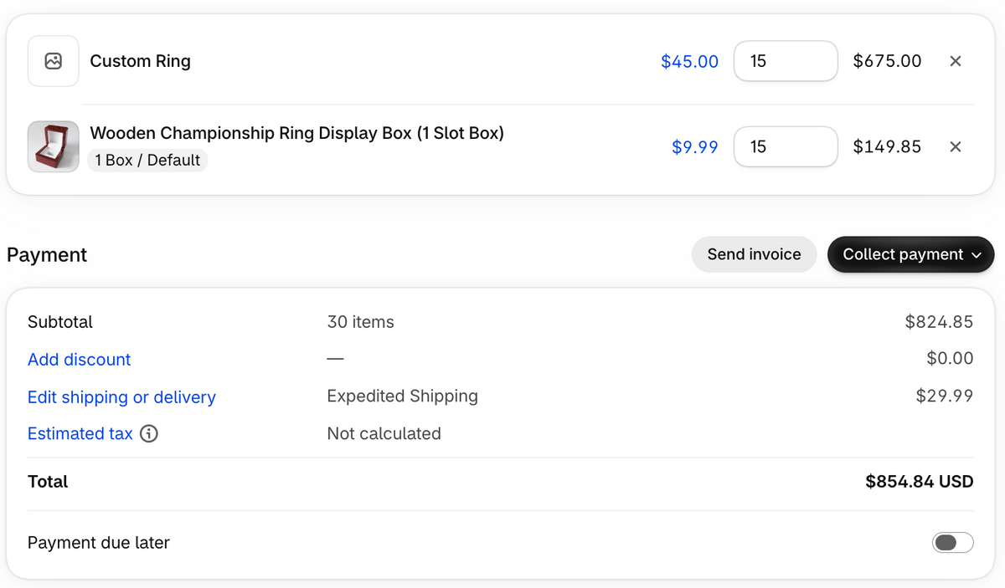Click the Estimated tax link
This screenshot has width=1005, height=588.
(80, 433)
